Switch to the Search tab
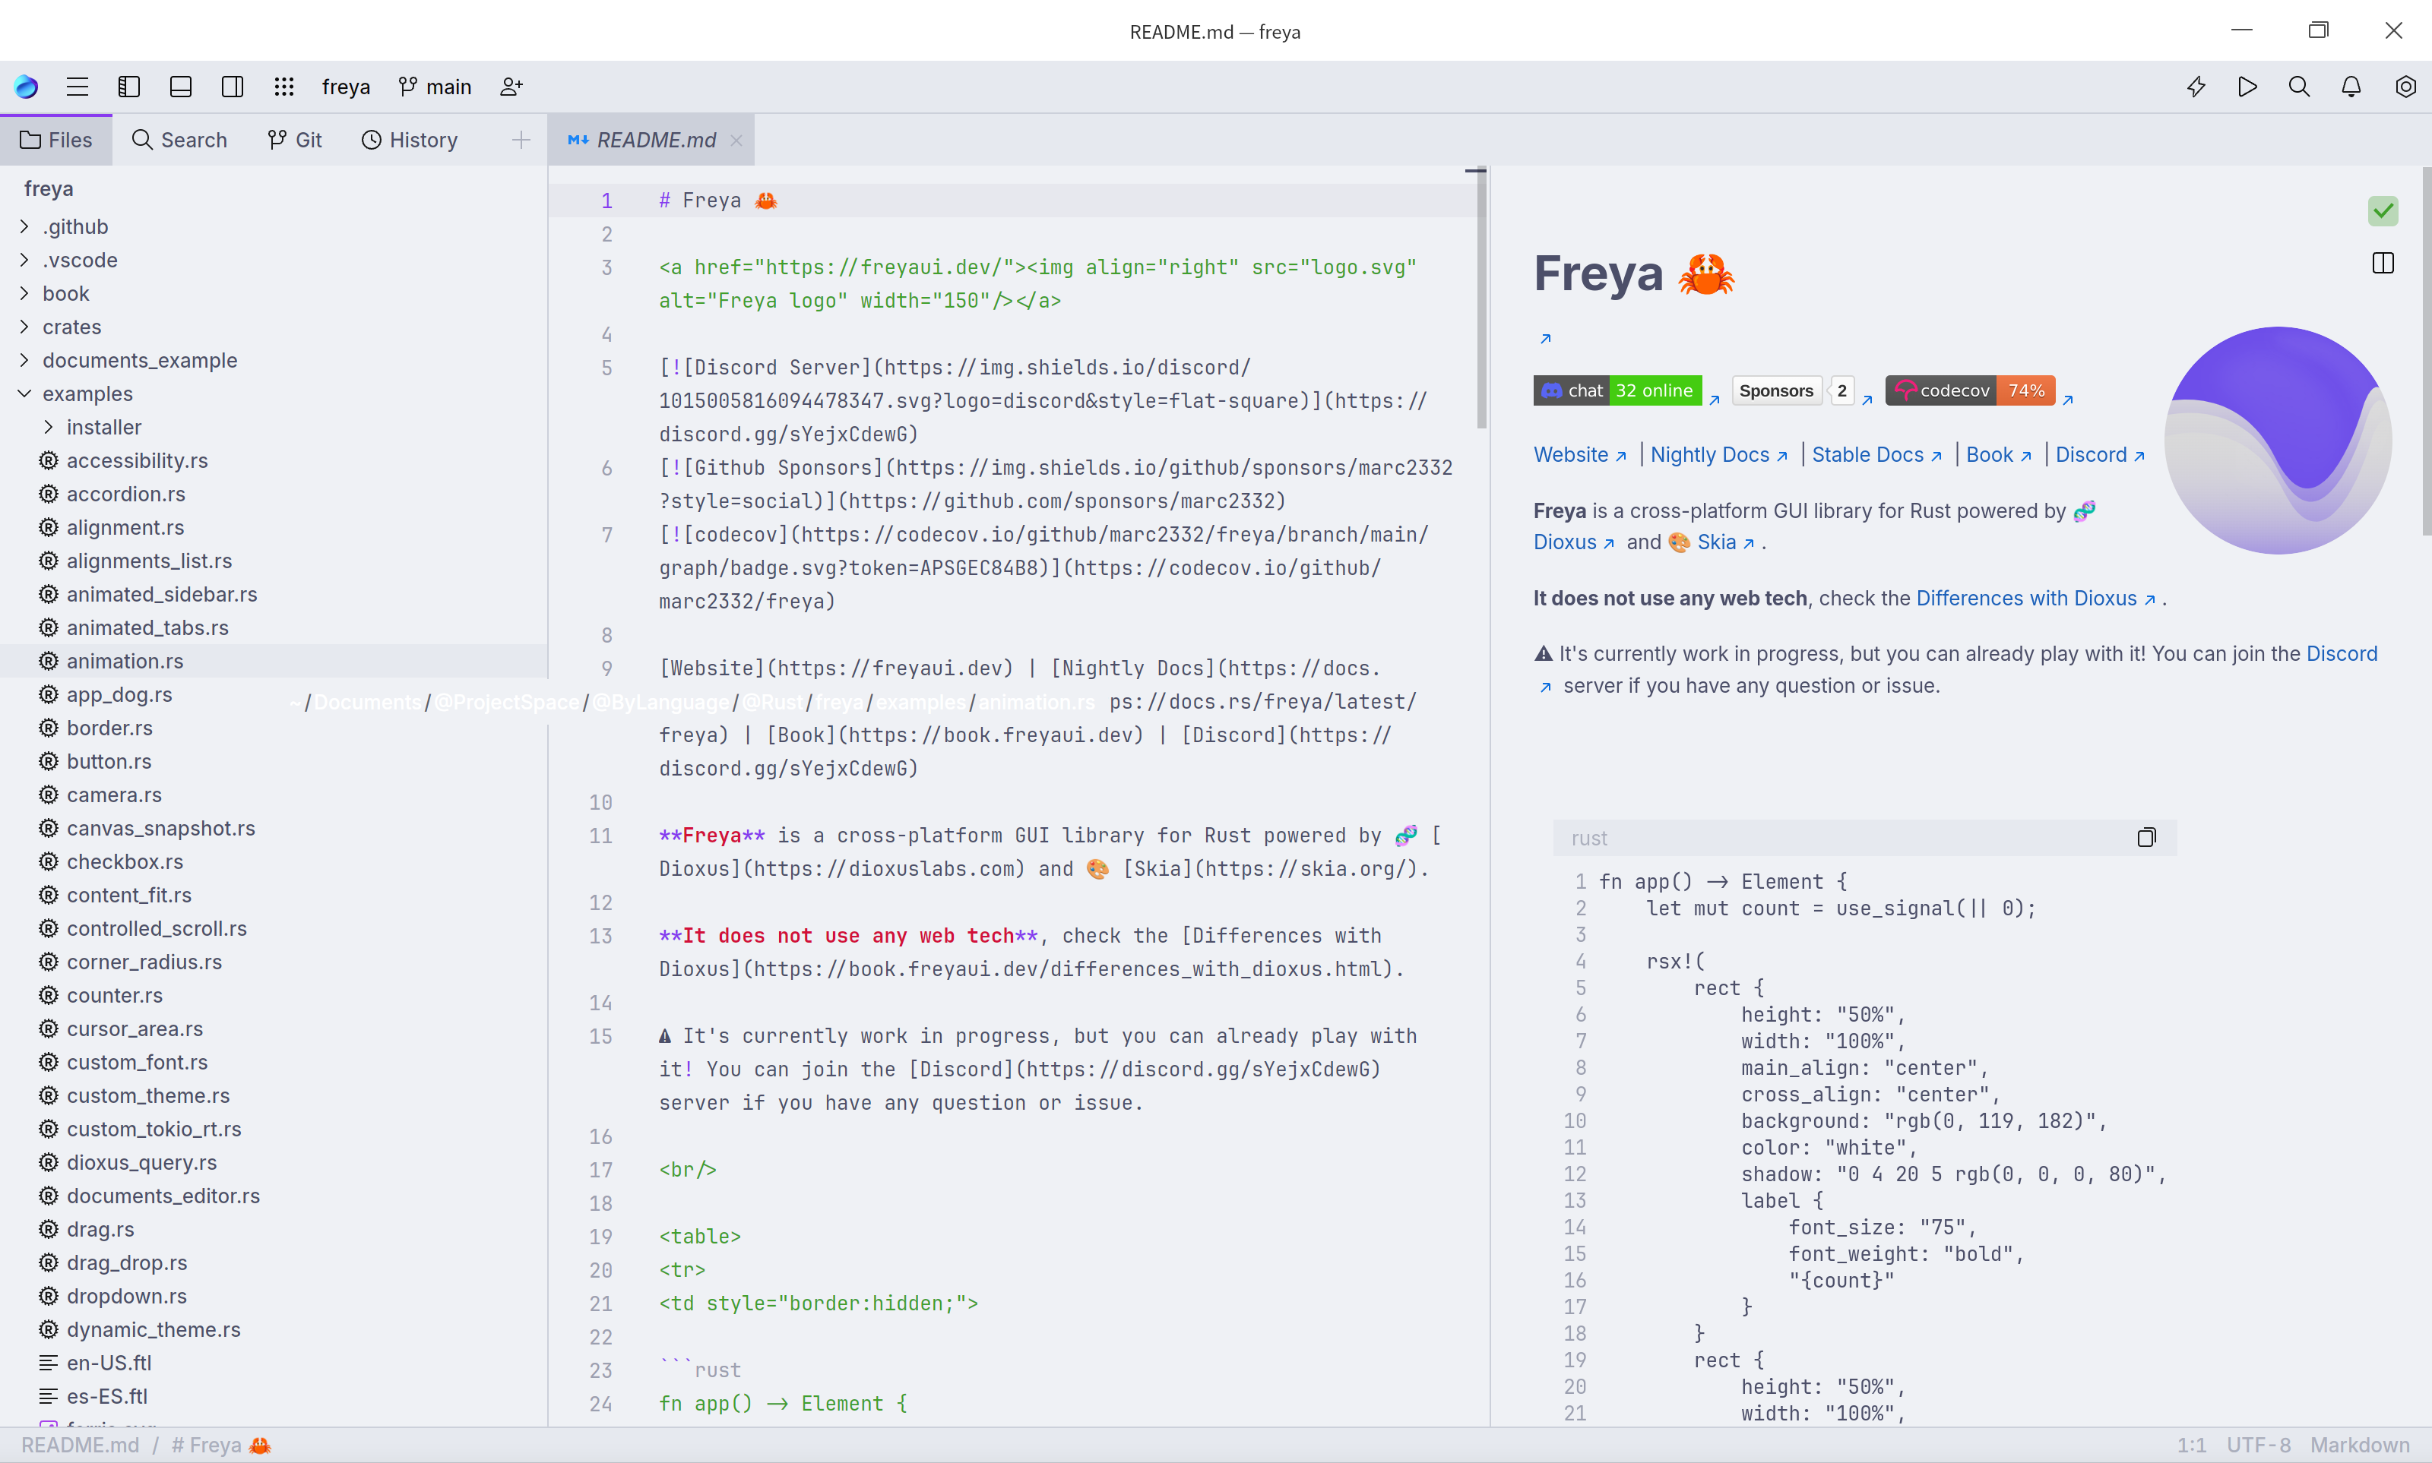2432x1463 pixels. click(x=179, y=140)
